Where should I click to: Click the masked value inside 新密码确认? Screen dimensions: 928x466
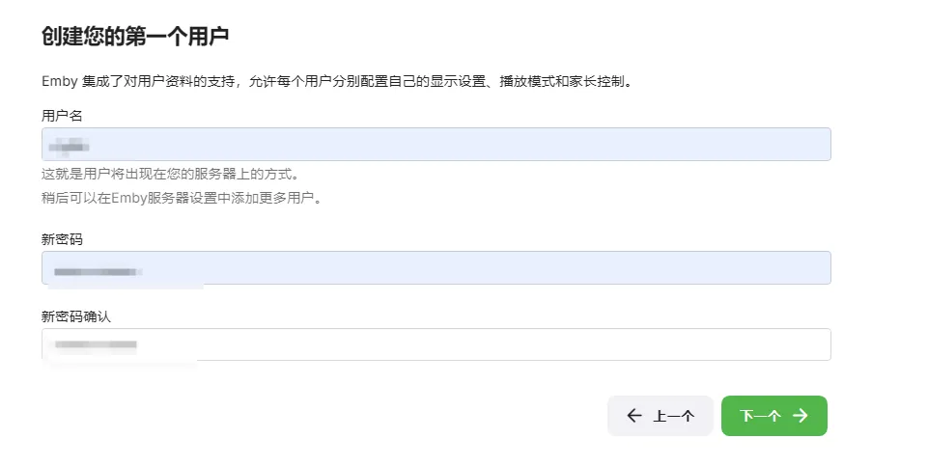[96, 344]
